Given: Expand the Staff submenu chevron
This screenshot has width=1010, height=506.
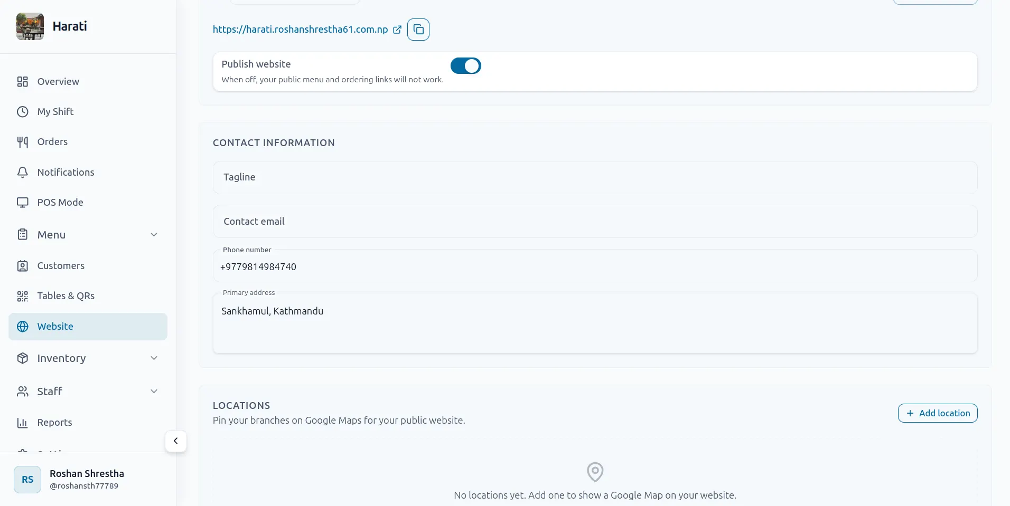Looking at the screenshot, I should (x=154, y=392).
